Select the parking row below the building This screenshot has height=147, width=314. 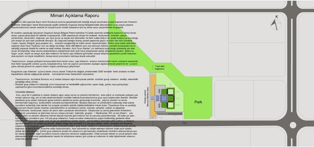[x=170, y=114]
